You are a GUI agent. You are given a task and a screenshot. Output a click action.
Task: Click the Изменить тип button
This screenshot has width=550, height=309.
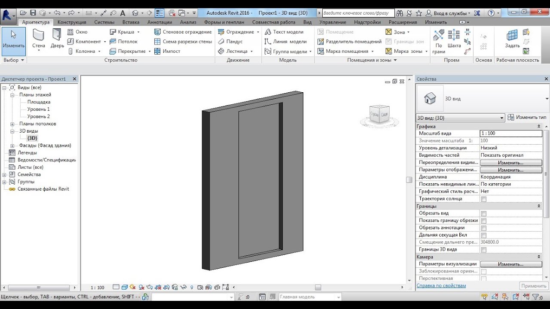click(x=527, y=117)
